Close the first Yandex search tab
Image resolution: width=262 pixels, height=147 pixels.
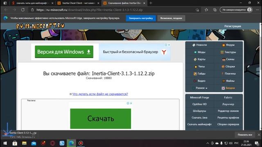pyautogui.click(x=52, y=3)
